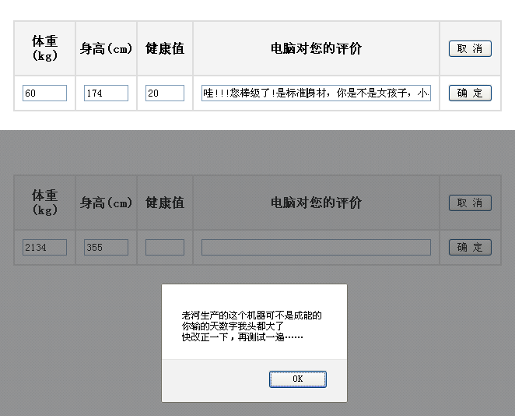Click the evaluation text field starting with 哇!!!
The width and height of the screenshot is (515, 416).
(316, 93)
